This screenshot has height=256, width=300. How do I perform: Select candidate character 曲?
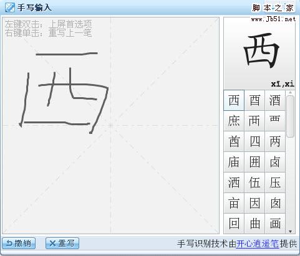tap(254, 224)
